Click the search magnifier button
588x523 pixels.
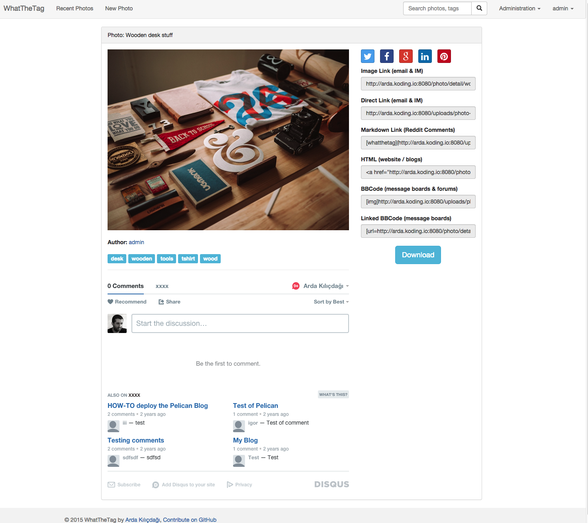479,8
